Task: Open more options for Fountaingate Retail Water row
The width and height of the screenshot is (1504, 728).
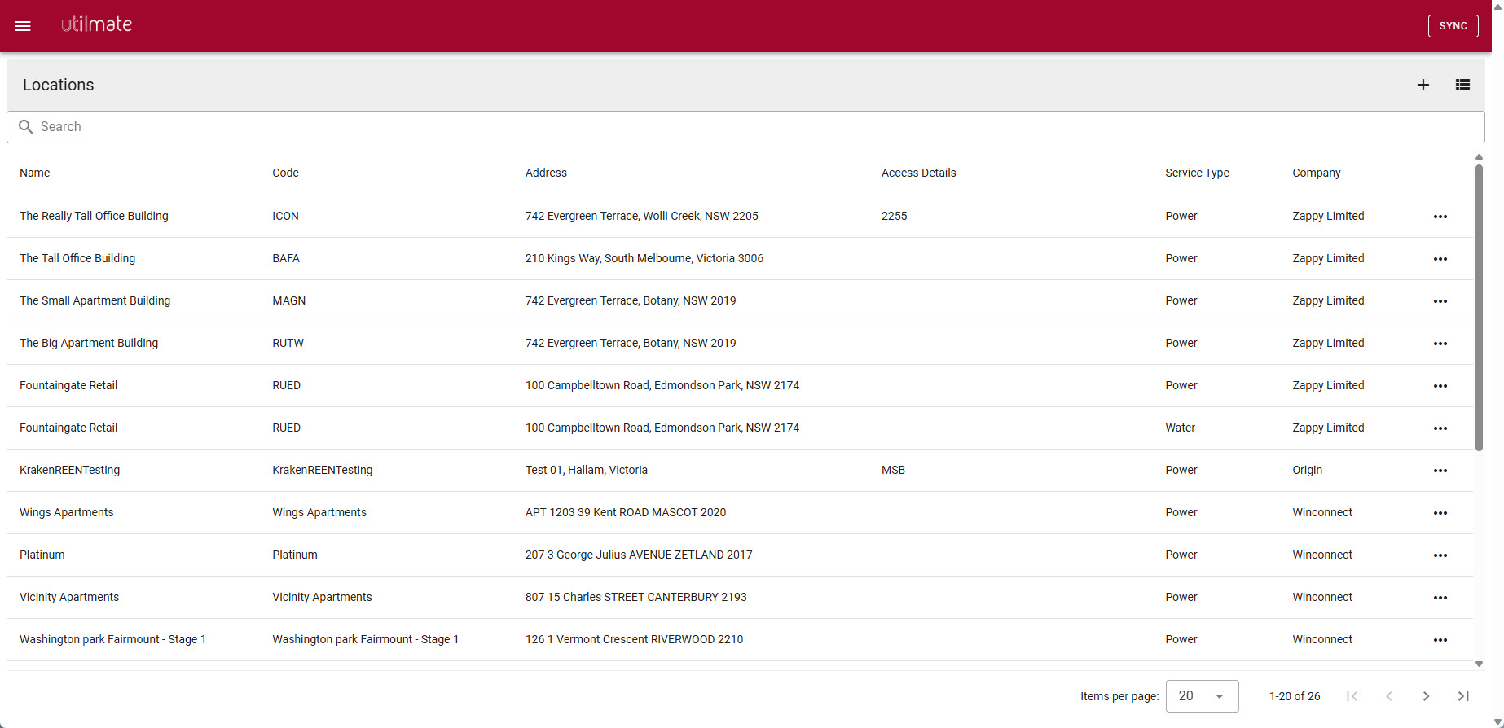Action: pos(1440,428)
